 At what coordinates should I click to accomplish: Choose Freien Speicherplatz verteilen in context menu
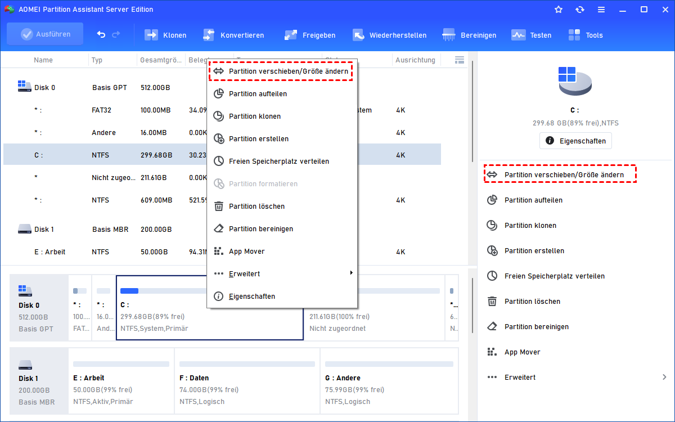282,161
